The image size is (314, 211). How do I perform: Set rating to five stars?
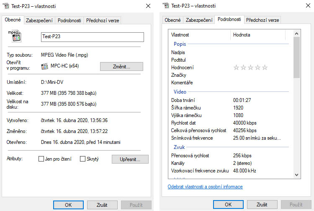click(x=265, y=68)
